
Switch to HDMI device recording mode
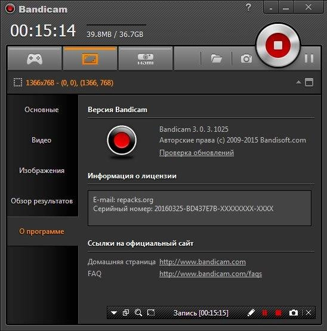[x=146, y=58]
